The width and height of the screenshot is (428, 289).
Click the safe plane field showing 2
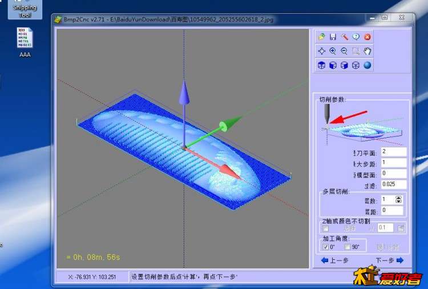(x=393, y=152)
